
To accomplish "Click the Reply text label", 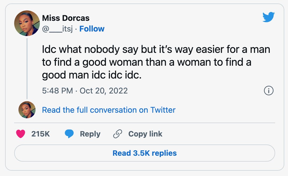I will 90,134.
